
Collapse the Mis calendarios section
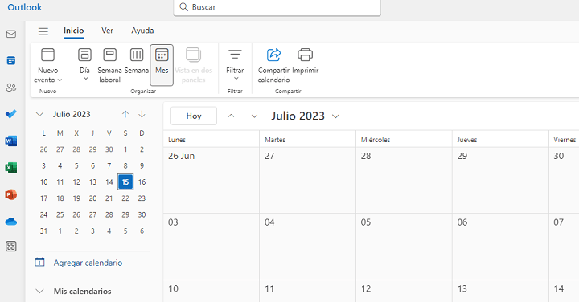pos(39,292)
